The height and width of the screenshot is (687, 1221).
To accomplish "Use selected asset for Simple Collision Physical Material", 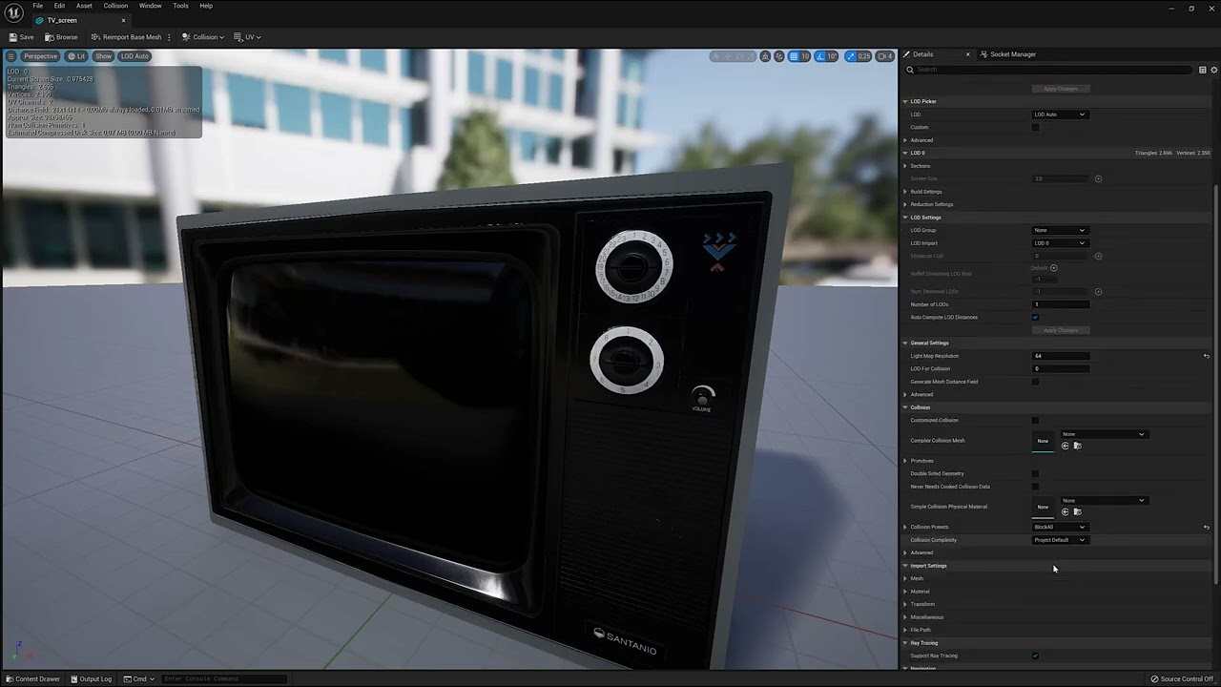I will 1066,511.
